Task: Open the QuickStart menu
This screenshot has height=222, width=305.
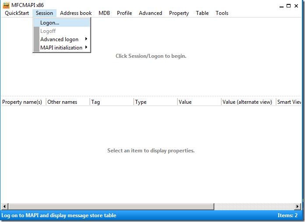Action: pyautogui.click(x=17, y=13)
